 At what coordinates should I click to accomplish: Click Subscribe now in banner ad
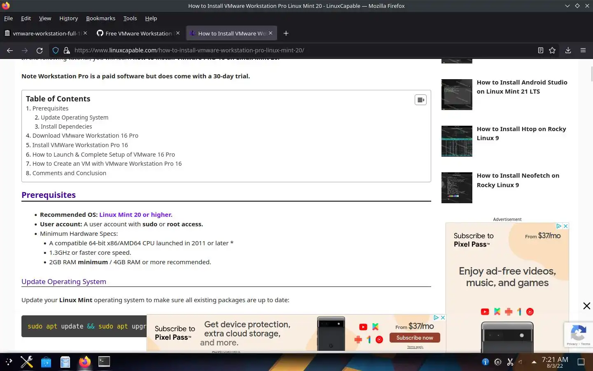click(x=415, y=338)
